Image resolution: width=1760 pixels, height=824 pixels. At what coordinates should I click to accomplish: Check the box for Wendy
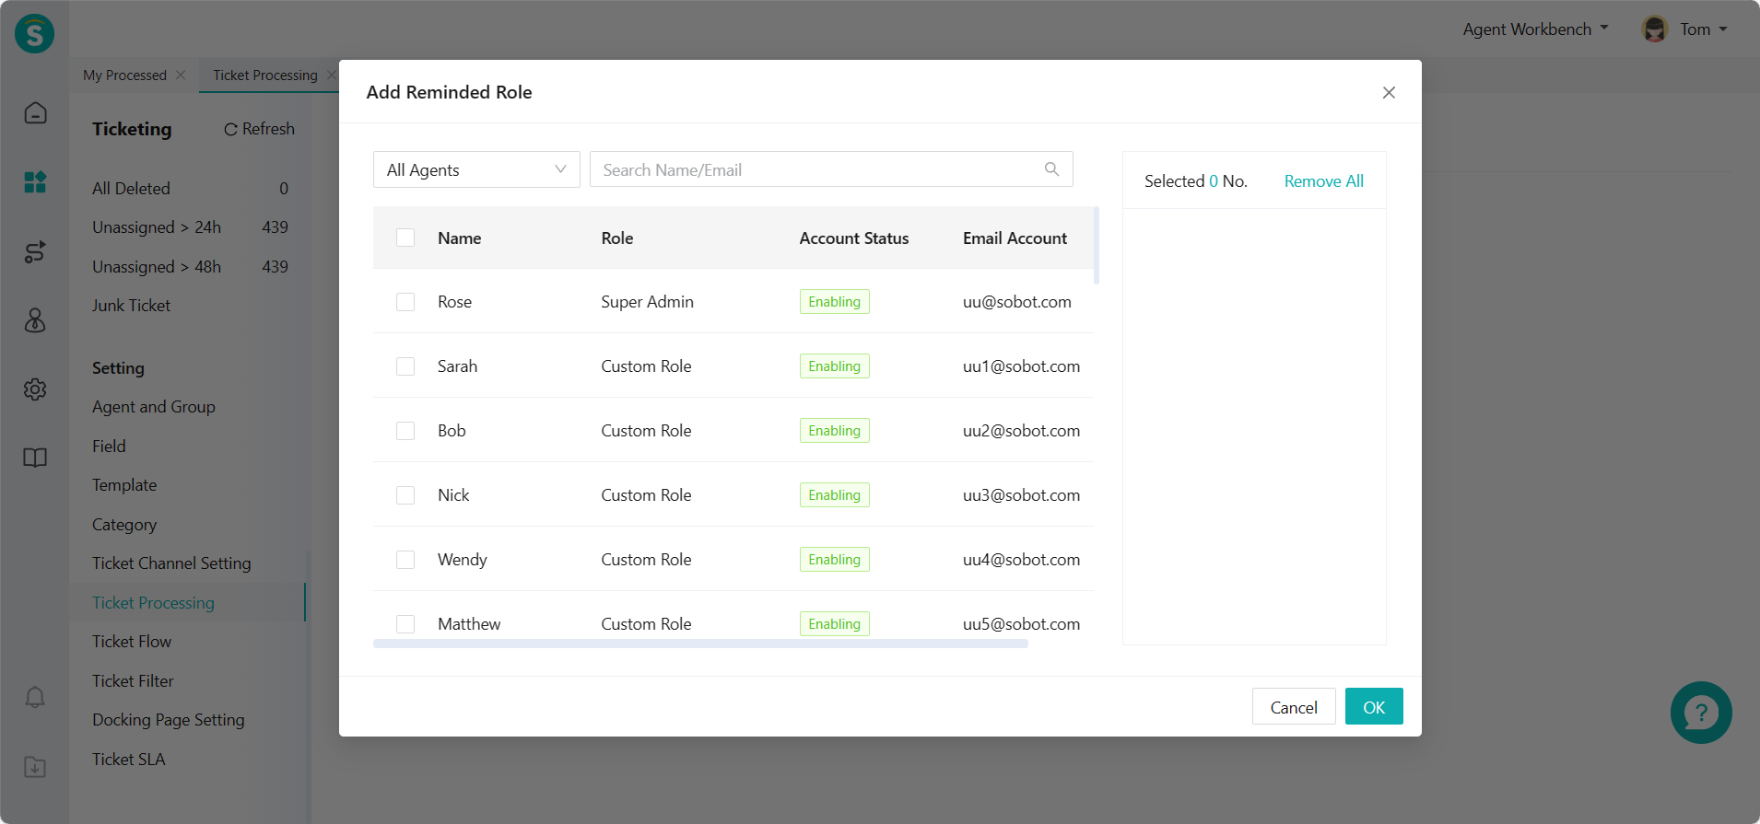(405, 560)
